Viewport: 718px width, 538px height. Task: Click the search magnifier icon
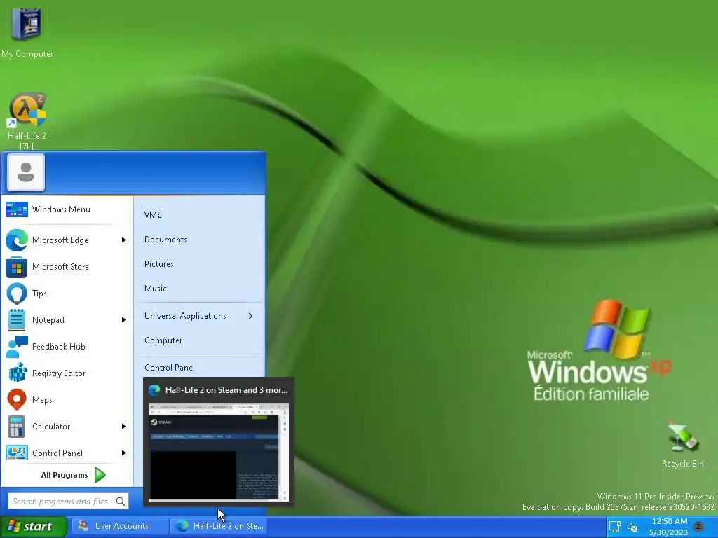click(121, 502)
